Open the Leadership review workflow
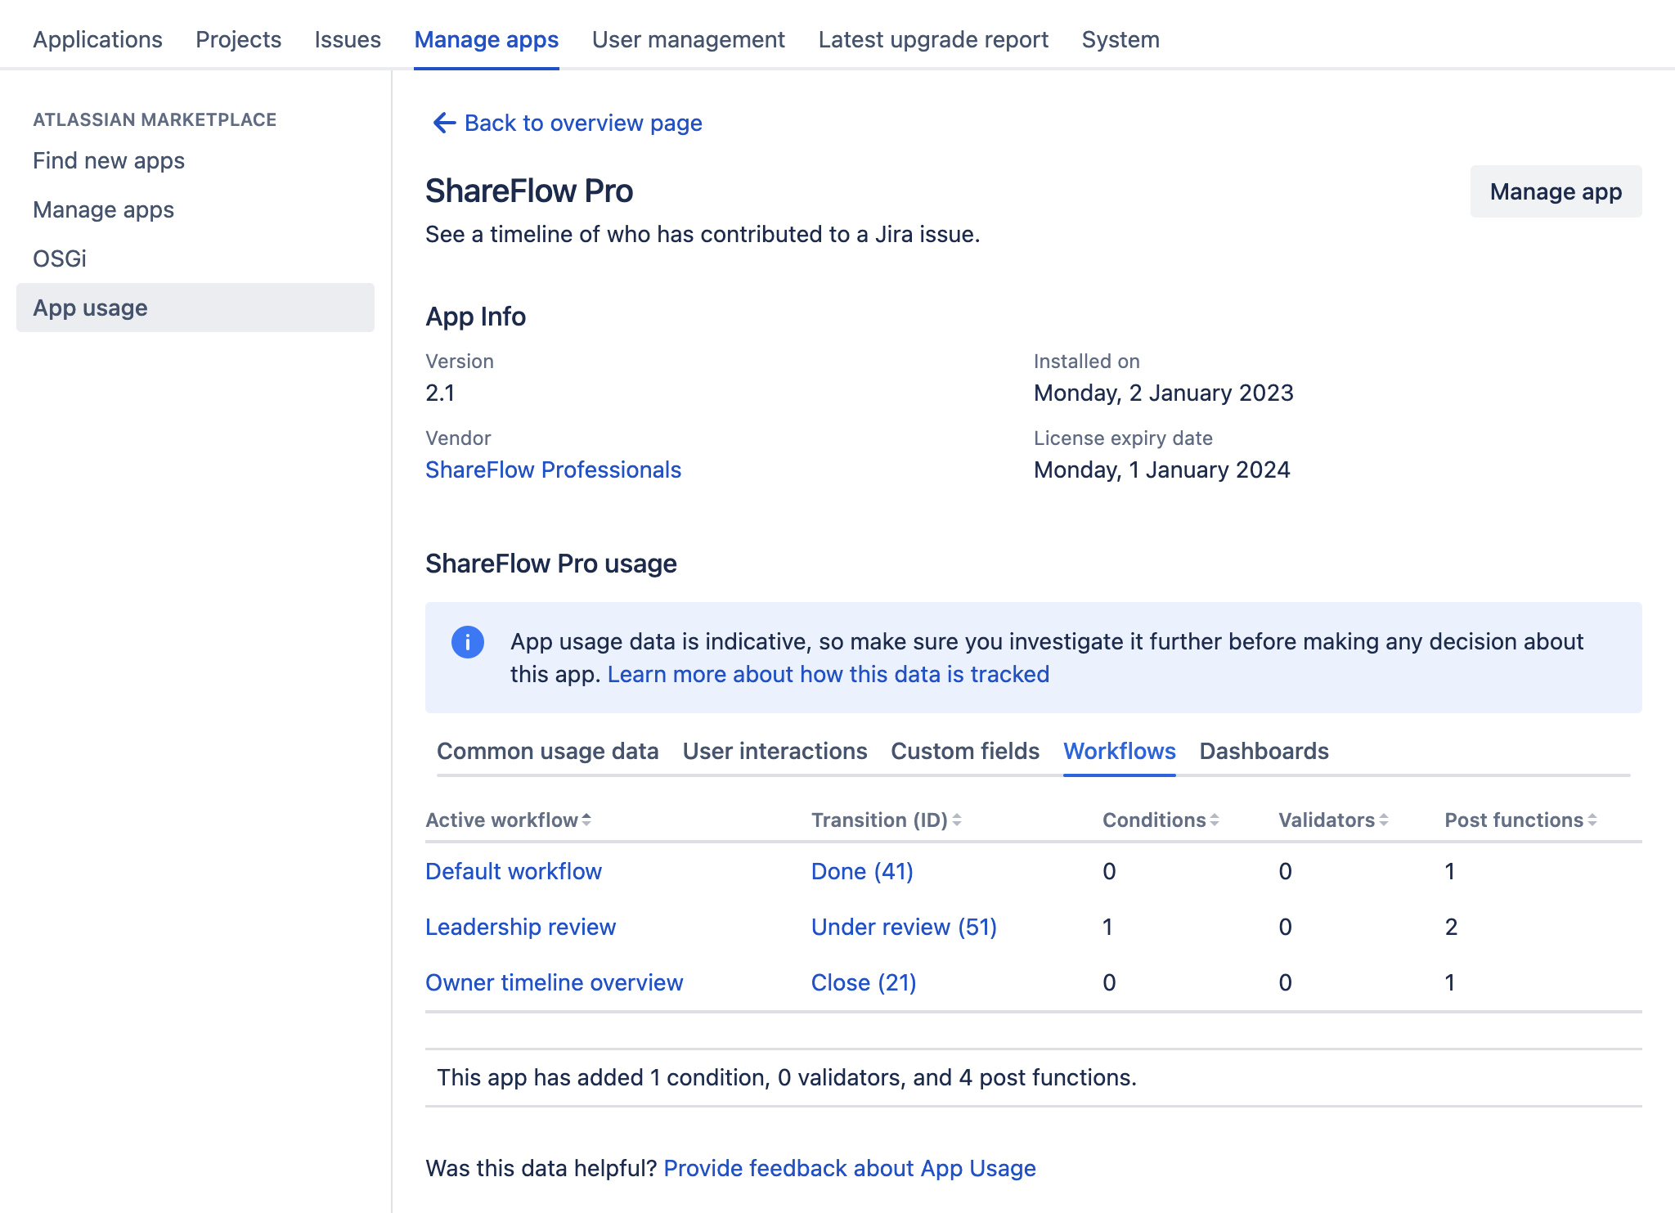The width and height of the screenshot is (1675, 1213). [522, 927]
